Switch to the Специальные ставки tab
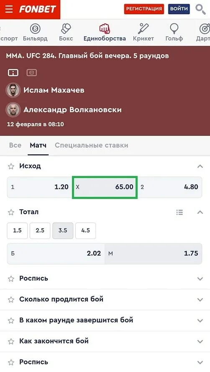 [x=92, y=145]
